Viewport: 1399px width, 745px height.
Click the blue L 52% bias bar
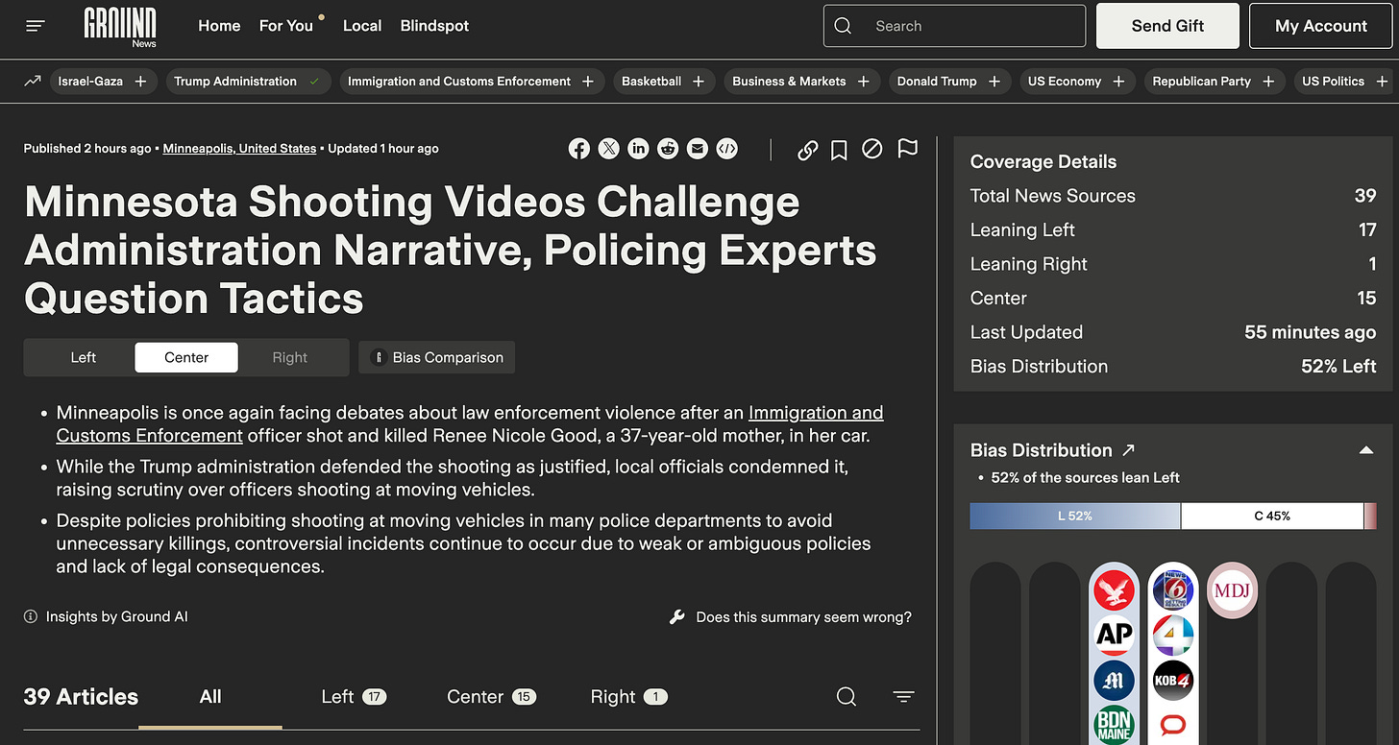pyautogui.click(x=1074, y=516)
